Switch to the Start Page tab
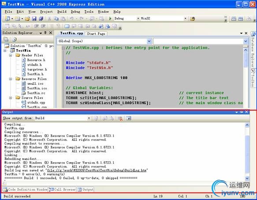The height and width of the screenshot is (200, 257). click(96, 33)
